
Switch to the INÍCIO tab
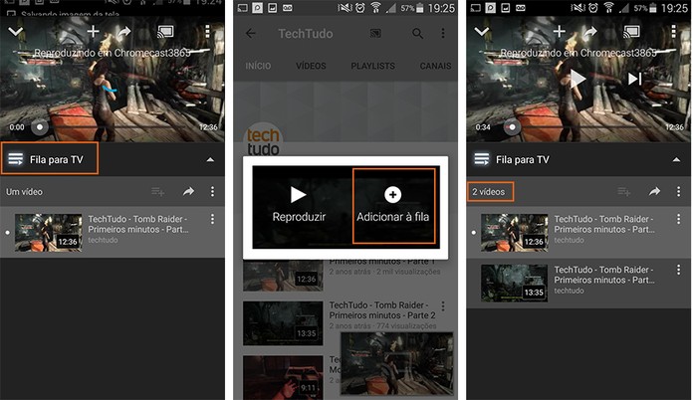[x=258, y=66]
